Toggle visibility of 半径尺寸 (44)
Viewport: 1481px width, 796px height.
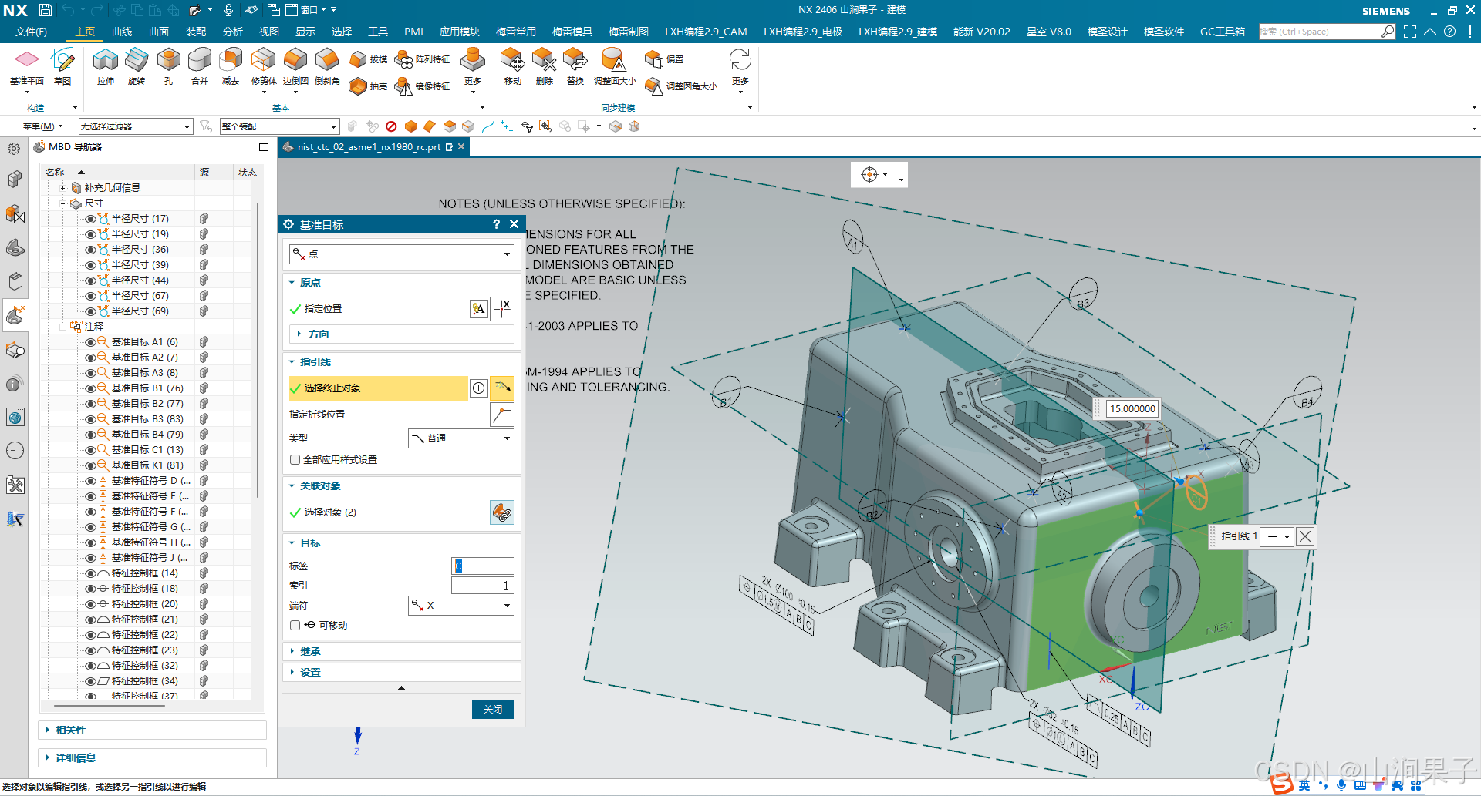[90, 280]
